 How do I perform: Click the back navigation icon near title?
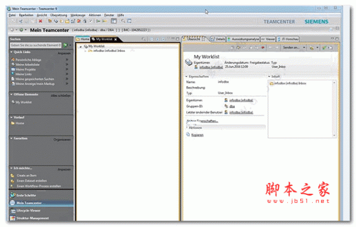pos(12,30)
